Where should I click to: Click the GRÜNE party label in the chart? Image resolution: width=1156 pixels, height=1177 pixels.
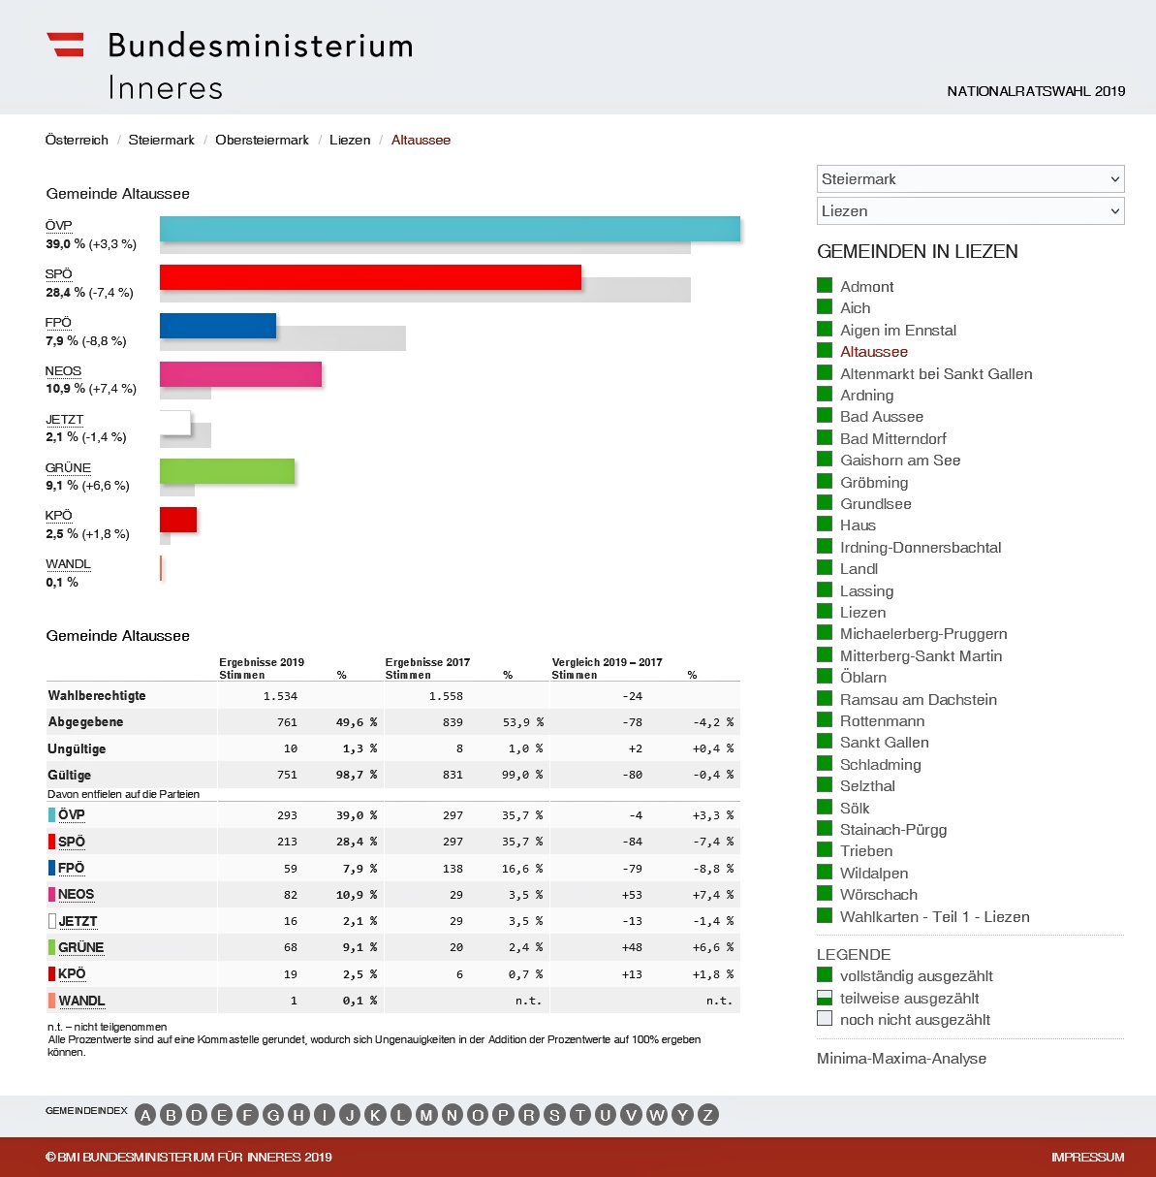point(68,467)
